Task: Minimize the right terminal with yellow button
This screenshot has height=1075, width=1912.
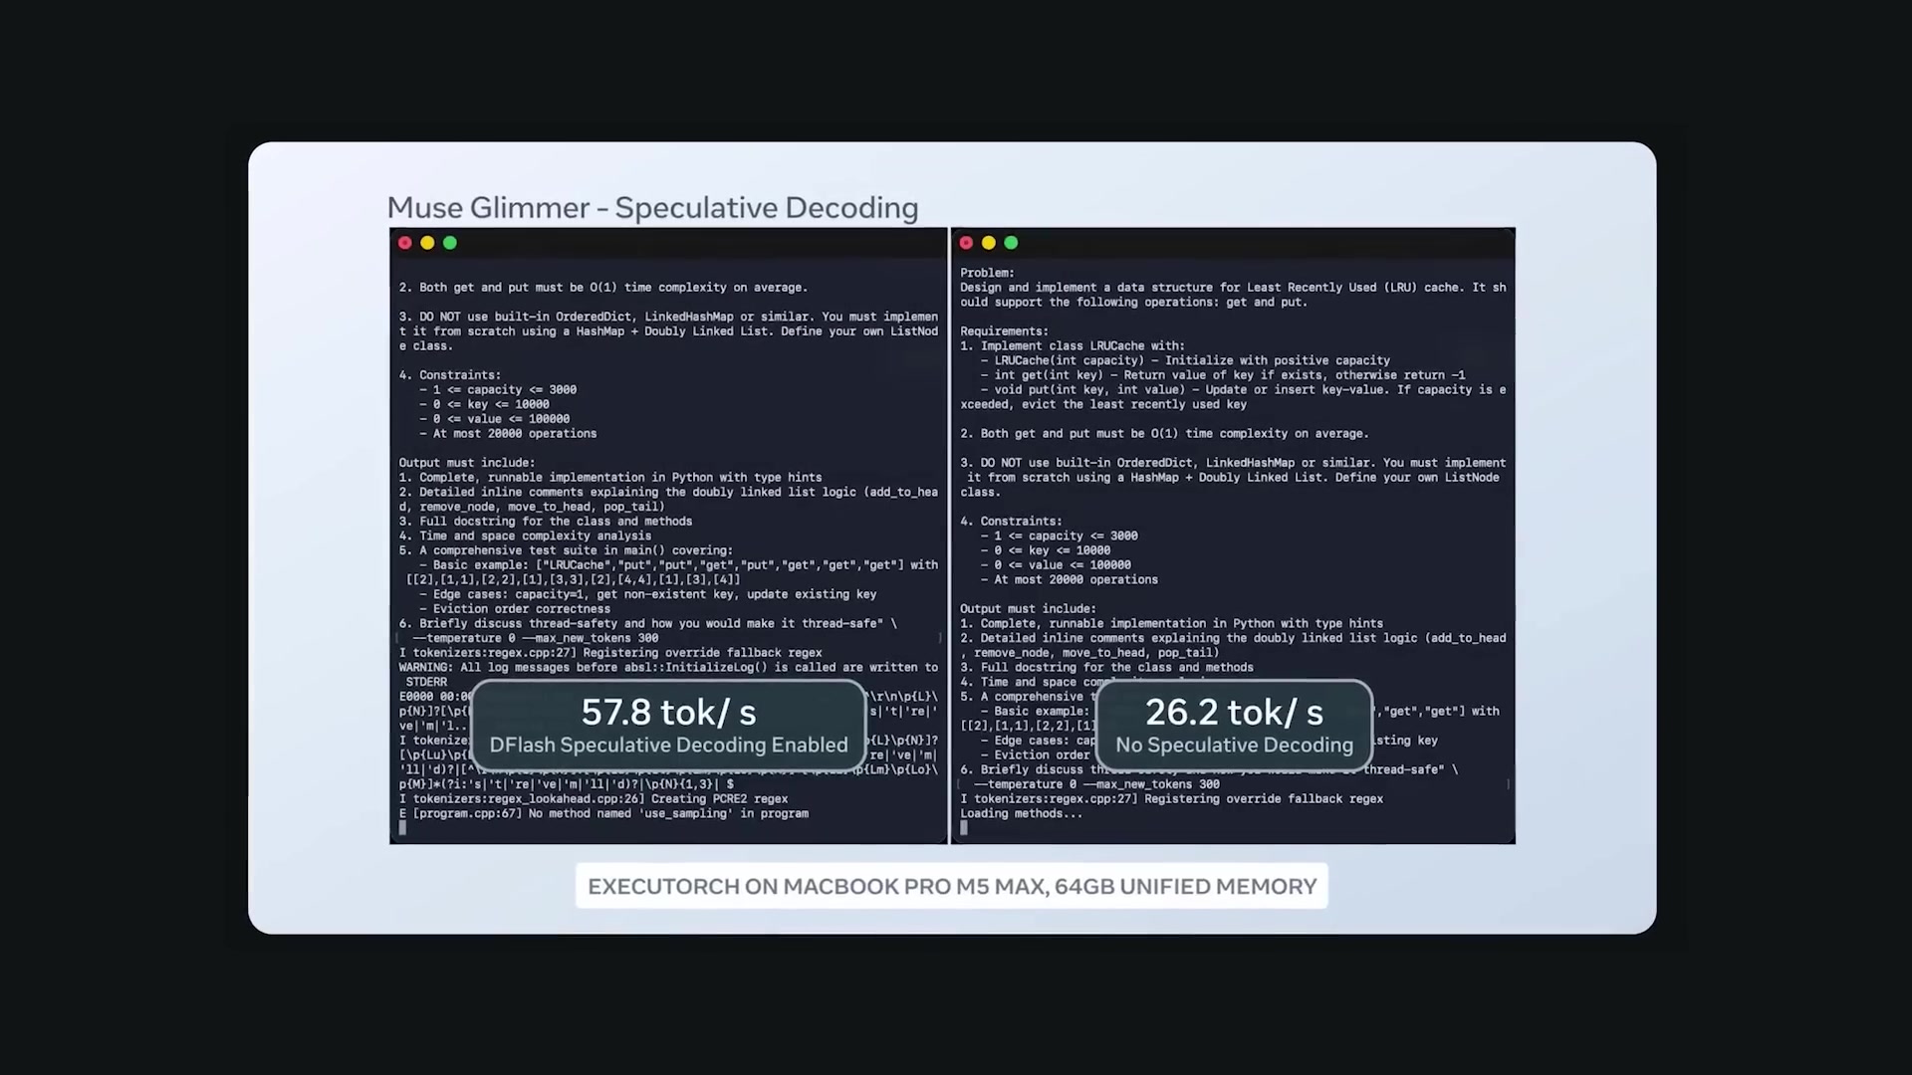Action: click(x=988, y=243)
